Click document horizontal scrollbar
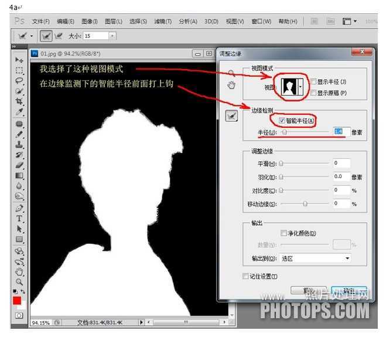 coord(186,322)
